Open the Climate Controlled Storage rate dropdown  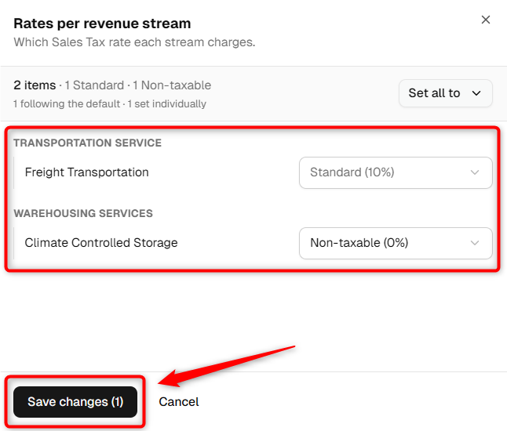(396, 243)
